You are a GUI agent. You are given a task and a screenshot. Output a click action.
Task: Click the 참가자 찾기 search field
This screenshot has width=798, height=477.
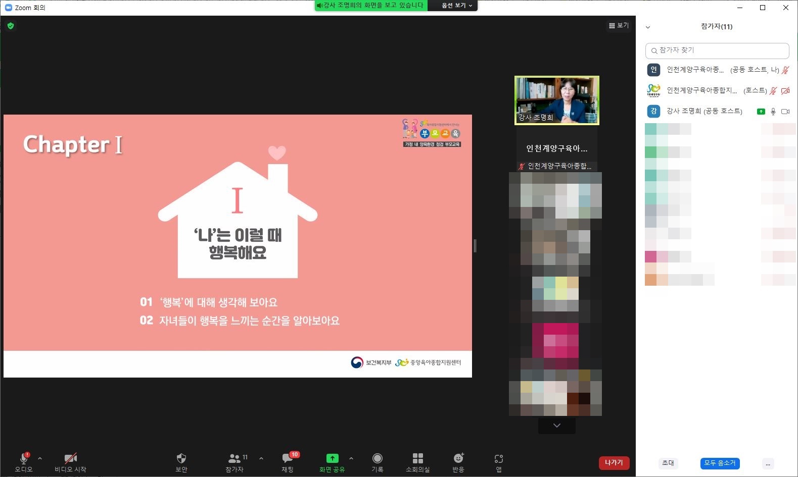(x=717, y=50)
